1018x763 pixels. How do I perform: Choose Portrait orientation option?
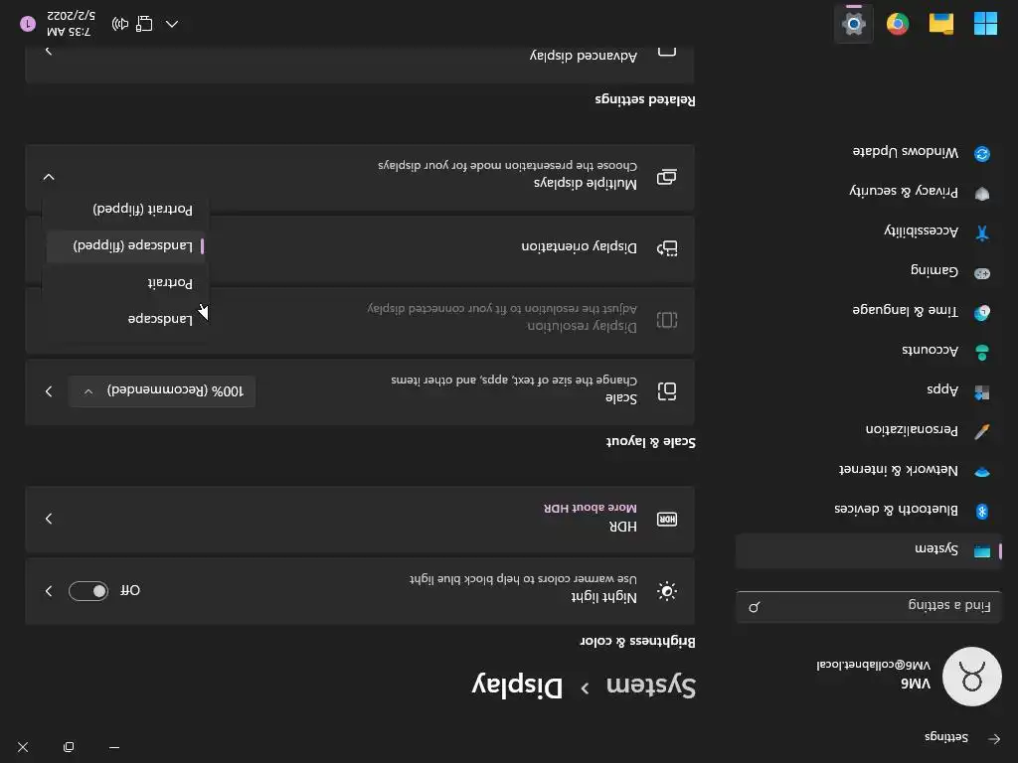126,283
